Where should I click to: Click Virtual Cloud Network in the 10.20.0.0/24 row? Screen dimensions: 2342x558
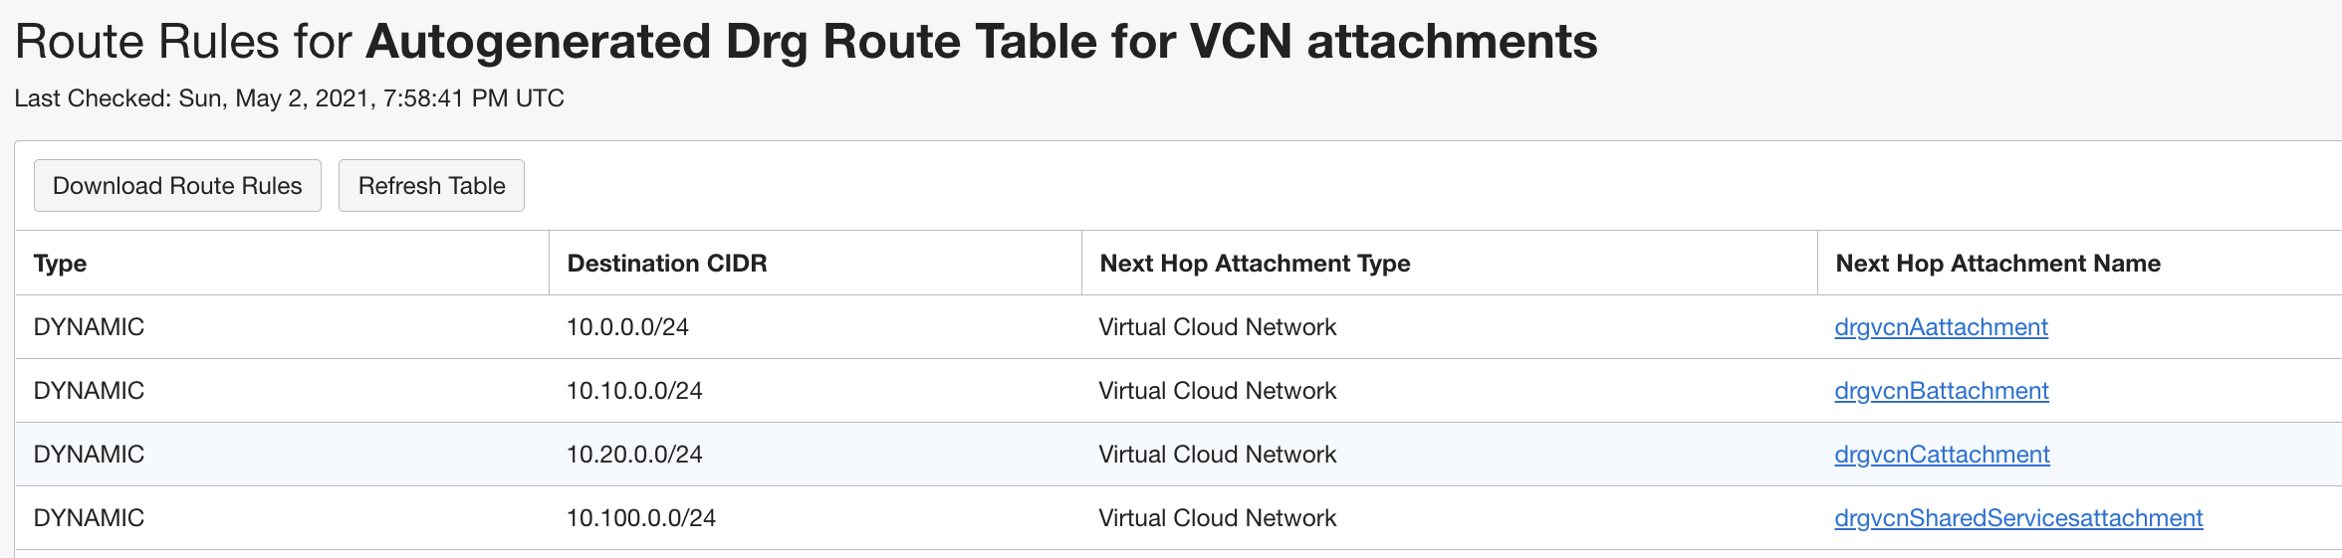coord(1217,455)
